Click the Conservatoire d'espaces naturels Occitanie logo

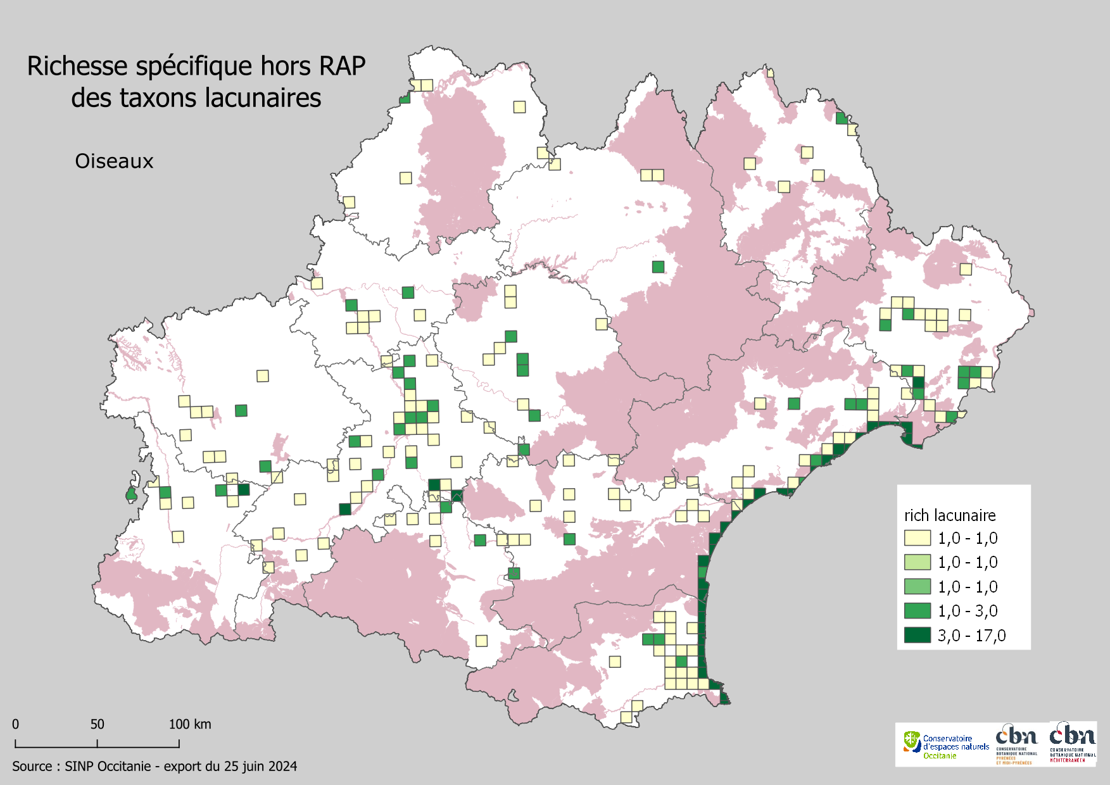click(946, 745)
